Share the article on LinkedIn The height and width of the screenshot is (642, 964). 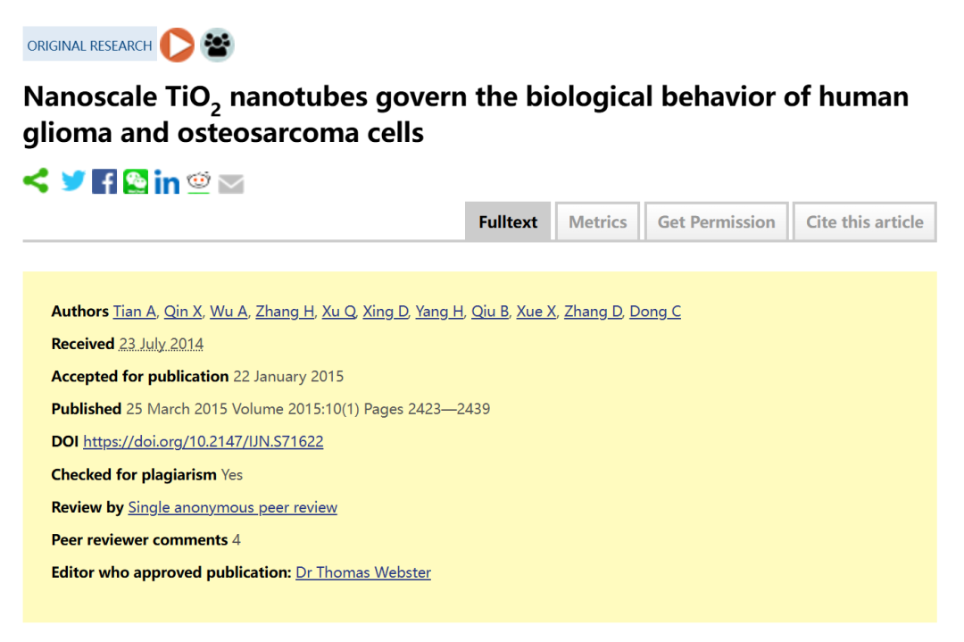click(x=167, y=182)
